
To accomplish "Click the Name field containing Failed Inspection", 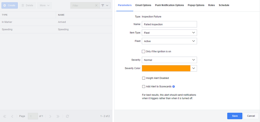I will (x=169, y=24).
